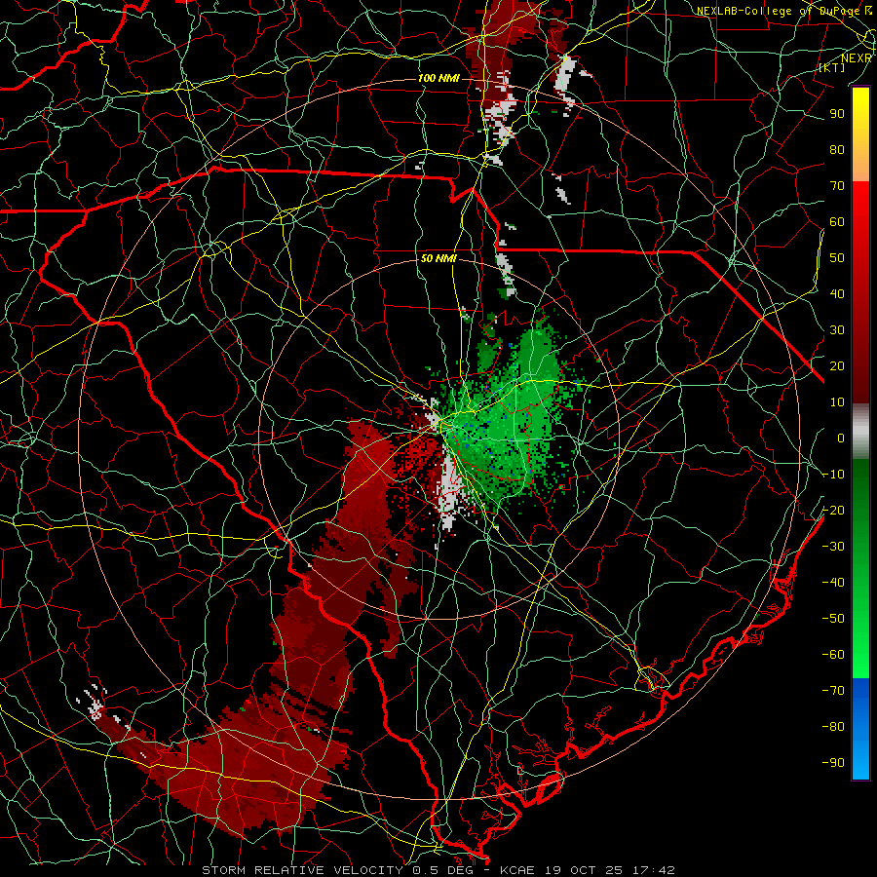Click the 70 value on velocity scale
This screenshot has height=877, width=877.
pyautogui.click(x=837, y=186)
